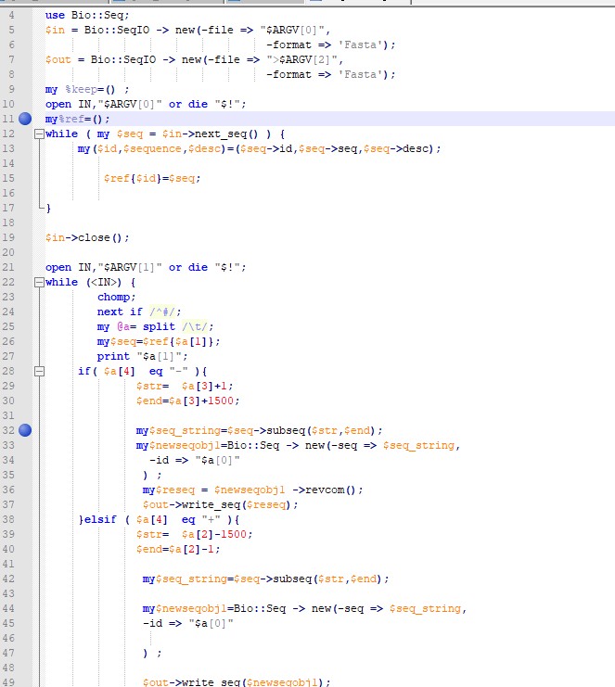Collapse the while (<IN>) block at line 22

tap(39, 282)
